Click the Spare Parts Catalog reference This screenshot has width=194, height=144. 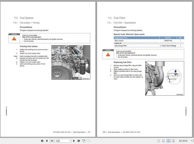tap(168, 46)
